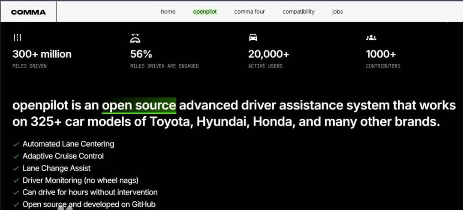Screen dimensions: 463x210
Task: Click Open source and developed on GitHub
Action: click(x=89, y=204)
